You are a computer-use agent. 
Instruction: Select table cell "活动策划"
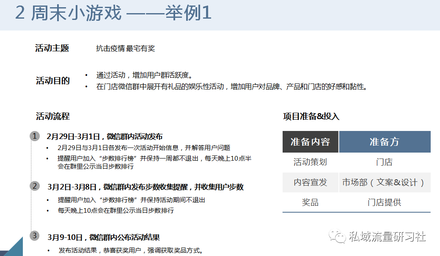pyautogui.click(x=311, y=162)
